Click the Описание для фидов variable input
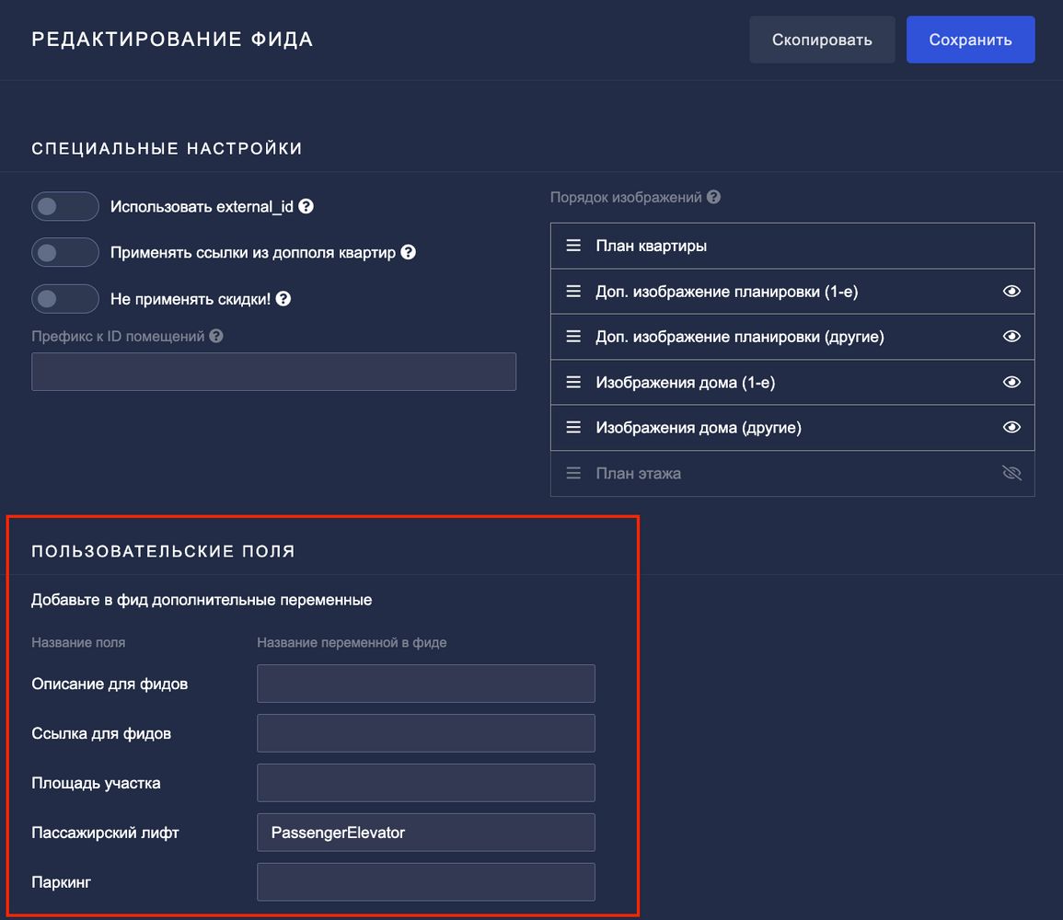 [426, 684]
